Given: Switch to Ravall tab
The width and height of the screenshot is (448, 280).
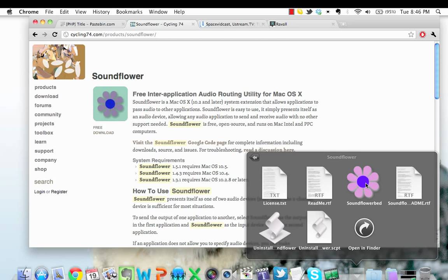Looking at the screenshot, I should pyautogui.click(x=302, y=24).
